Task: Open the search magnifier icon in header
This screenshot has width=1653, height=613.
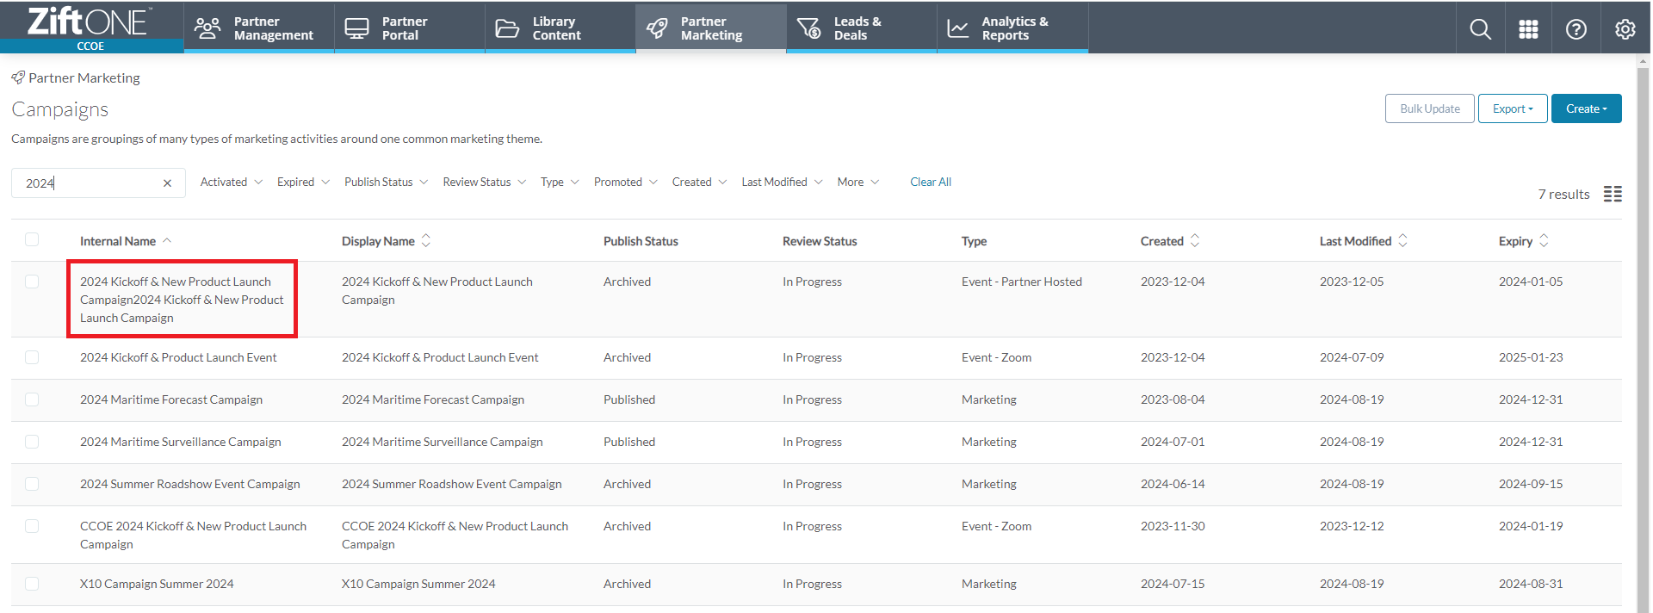Action: (1480, 29)
